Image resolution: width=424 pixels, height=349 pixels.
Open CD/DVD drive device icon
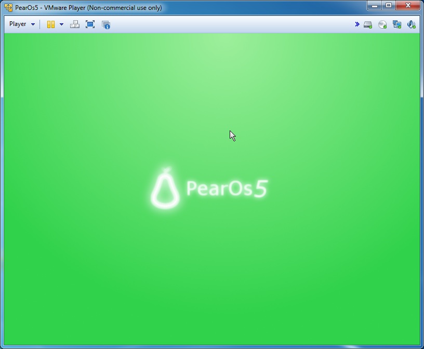[x=382, y=24]
